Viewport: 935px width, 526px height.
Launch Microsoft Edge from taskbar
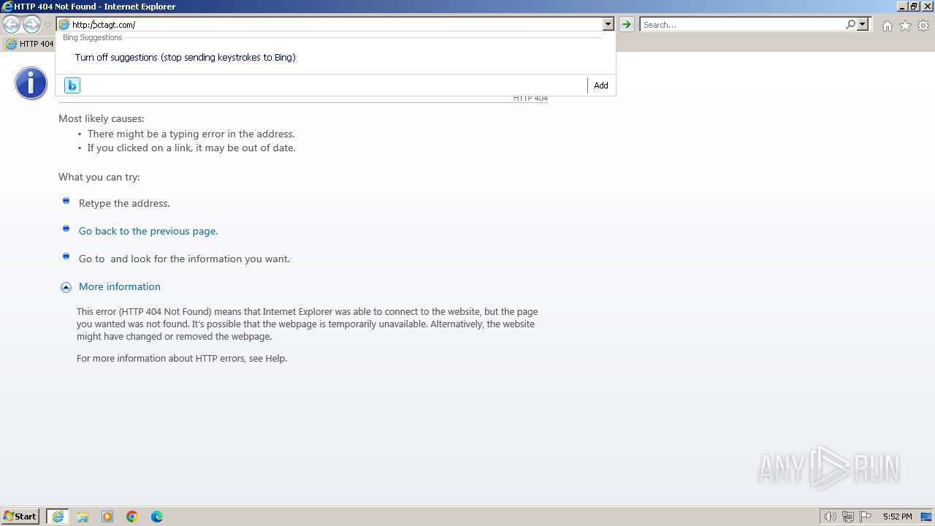click(x=157, y=517)
